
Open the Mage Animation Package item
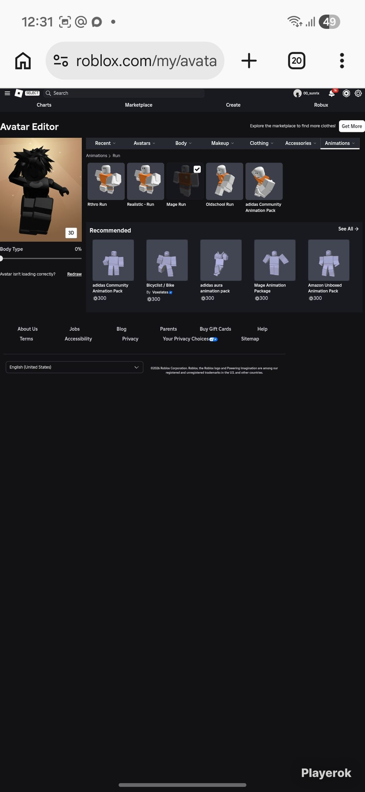[x=275, y=260]
